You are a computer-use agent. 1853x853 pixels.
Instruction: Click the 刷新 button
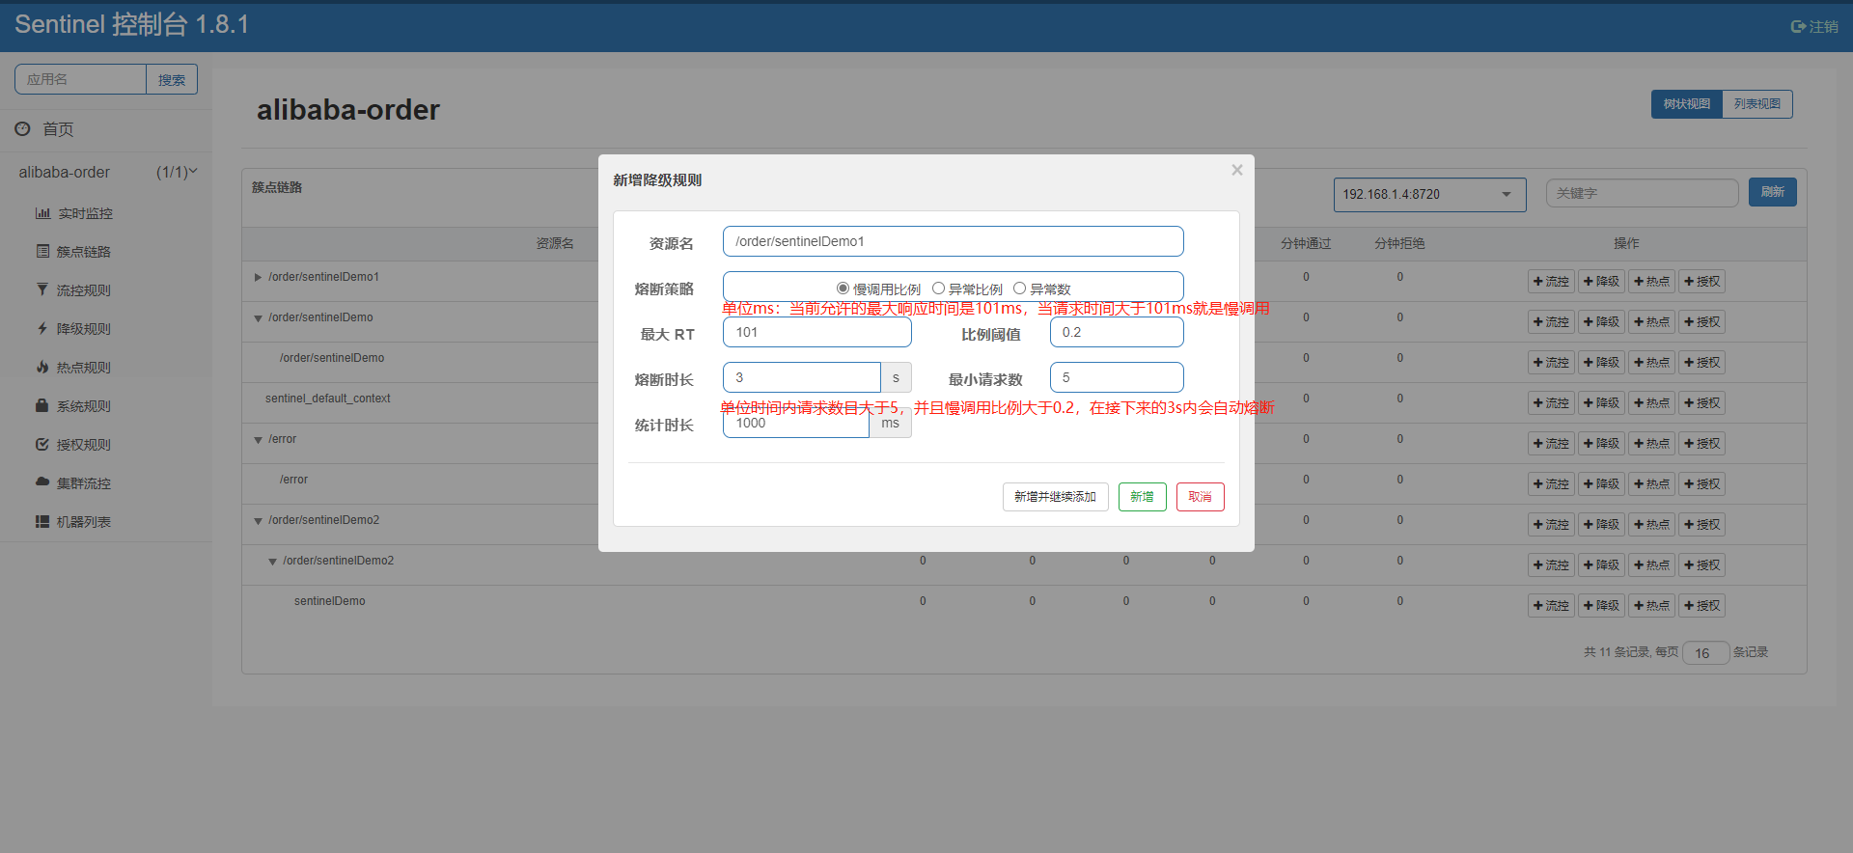(1772, 192)
